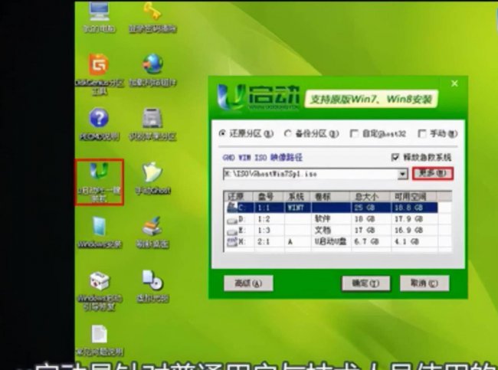Launch the U启动 one-key install icon
This screenshot has height=370, width=498.
point(99,182)
